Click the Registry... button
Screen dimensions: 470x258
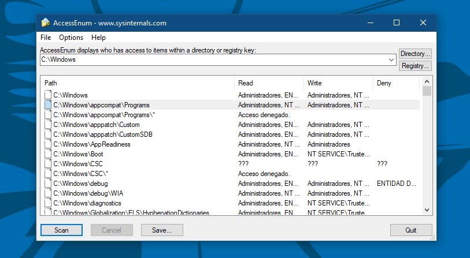click(415, 66)
